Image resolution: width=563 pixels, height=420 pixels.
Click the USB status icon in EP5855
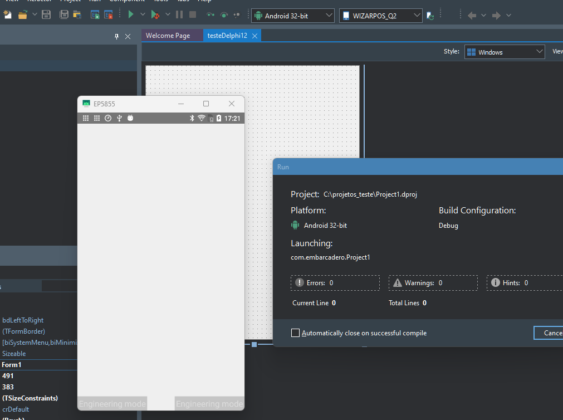[x=119, y=118]
